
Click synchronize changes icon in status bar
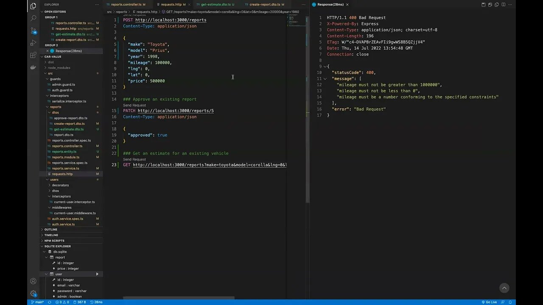pyautogui.click(x=50, y=302)
